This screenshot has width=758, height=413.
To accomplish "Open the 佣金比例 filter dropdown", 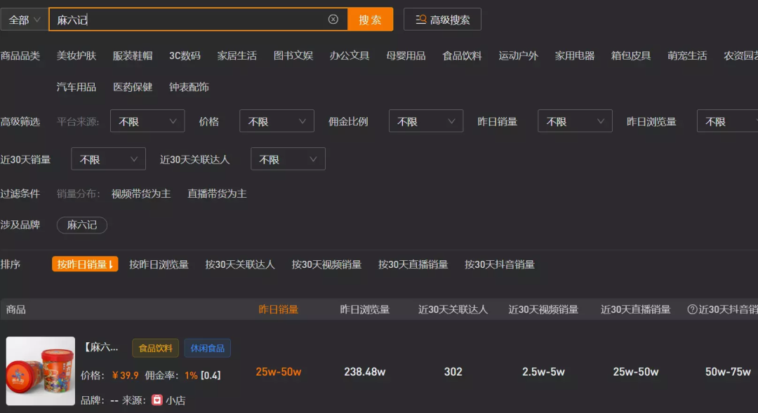I will 426,121.
